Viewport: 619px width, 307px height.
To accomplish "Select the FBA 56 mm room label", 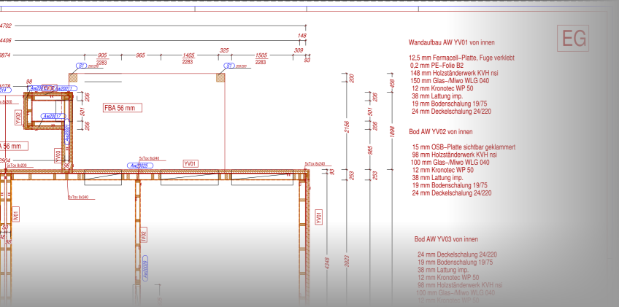I will coord(123,108).
